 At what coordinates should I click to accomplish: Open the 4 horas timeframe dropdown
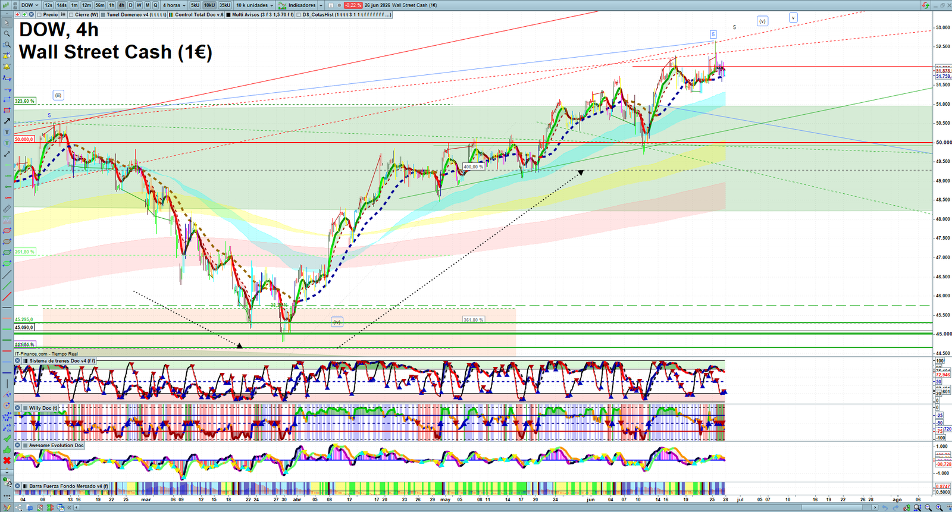(x=174, y=5)
